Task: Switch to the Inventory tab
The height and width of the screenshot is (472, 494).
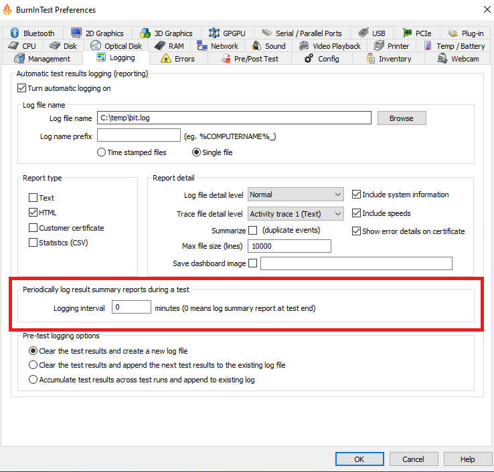Action: click(x=388, y=59)
